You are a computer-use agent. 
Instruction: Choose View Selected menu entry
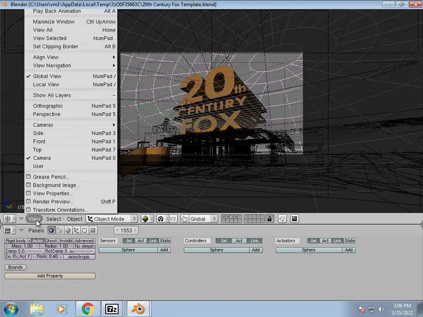[71, 38]
